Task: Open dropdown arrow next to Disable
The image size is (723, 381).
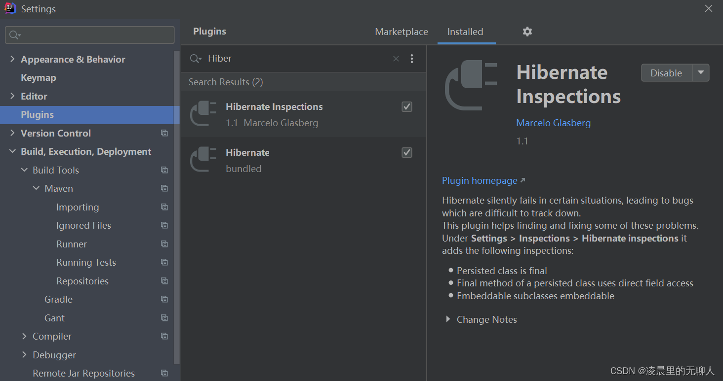Action: pos(701,73)
